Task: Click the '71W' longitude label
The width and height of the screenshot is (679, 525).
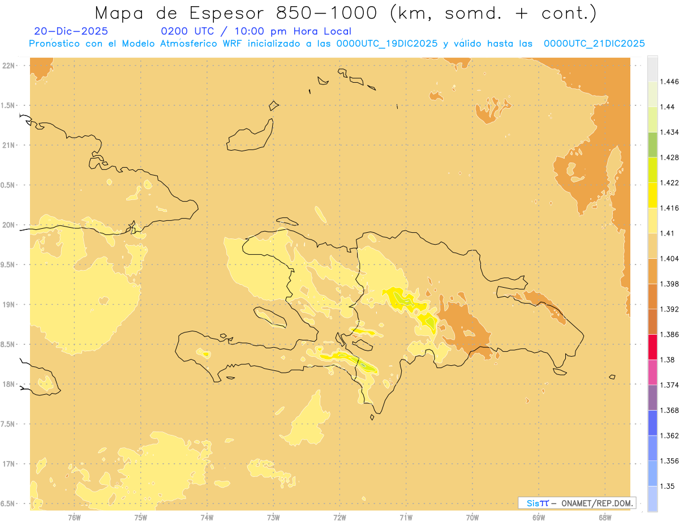Action: 406,518
